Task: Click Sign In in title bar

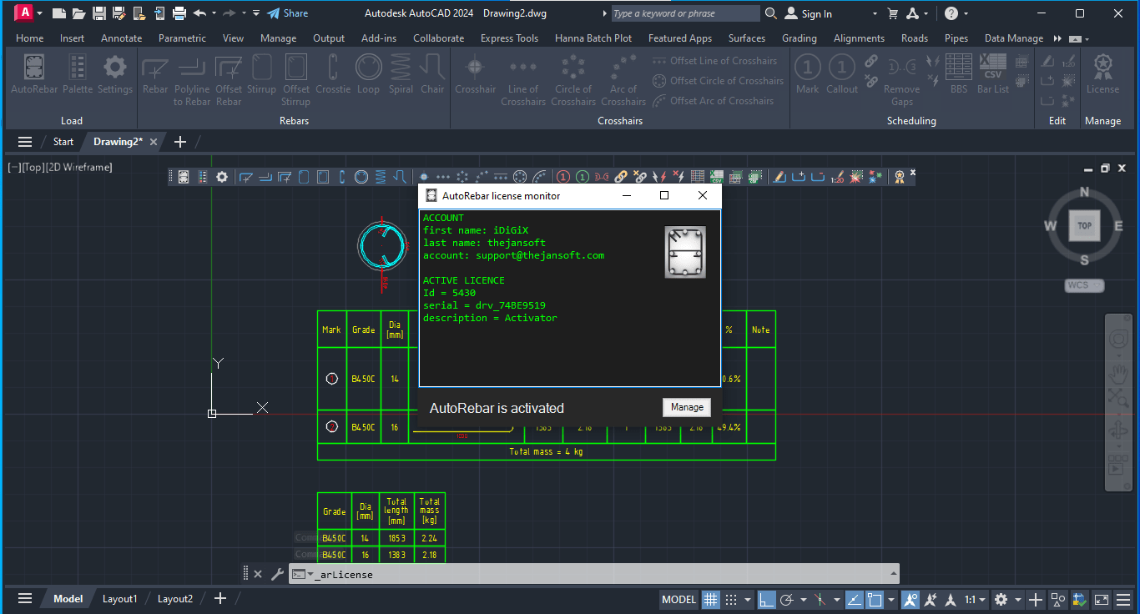Action: [809, 13]
